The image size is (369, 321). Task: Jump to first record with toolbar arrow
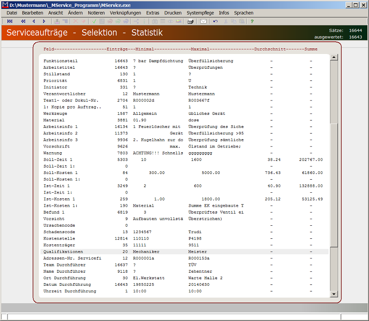10,21
